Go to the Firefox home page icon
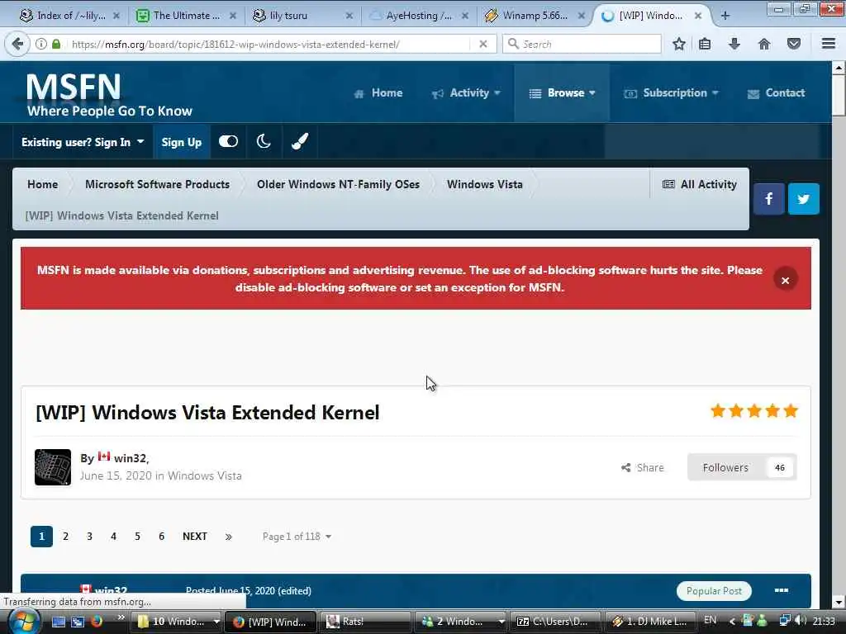The image size is (846, 634). (x=764, y=45)
